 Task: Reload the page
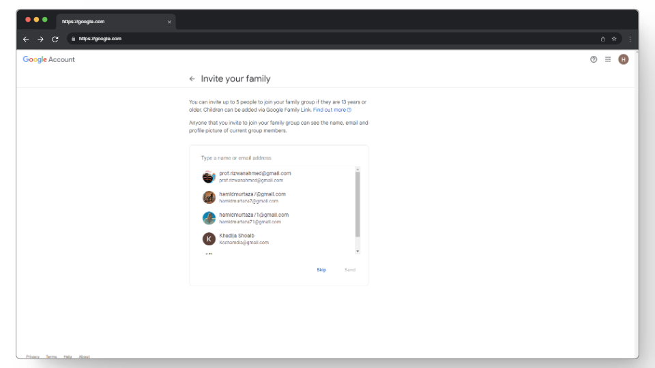click(x=55, y=39)
